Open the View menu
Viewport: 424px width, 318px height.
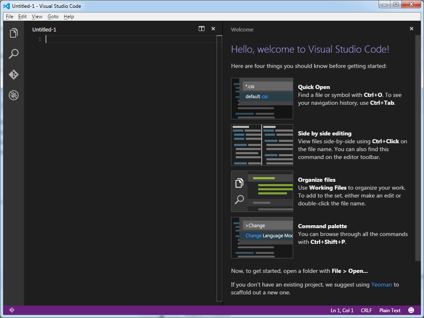coord(37,17)
